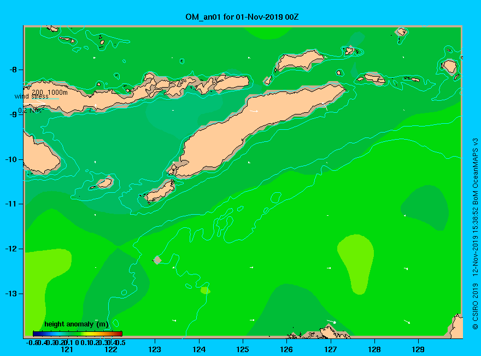Click the vertical CSIRO 2019 copyright text

click(475, 234)
